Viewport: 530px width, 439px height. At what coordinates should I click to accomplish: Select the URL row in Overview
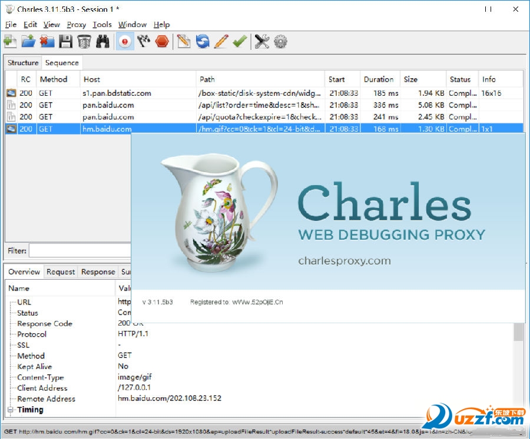[24, 302]
